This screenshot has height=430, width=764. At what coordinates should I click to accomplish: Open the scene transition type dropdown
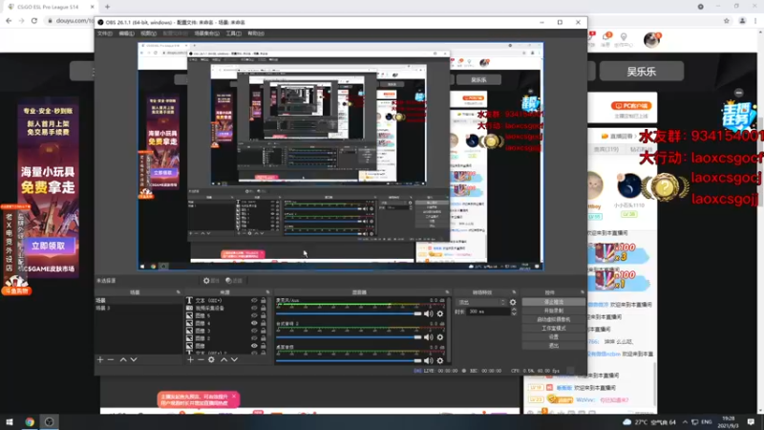click(x=481, y=302)
